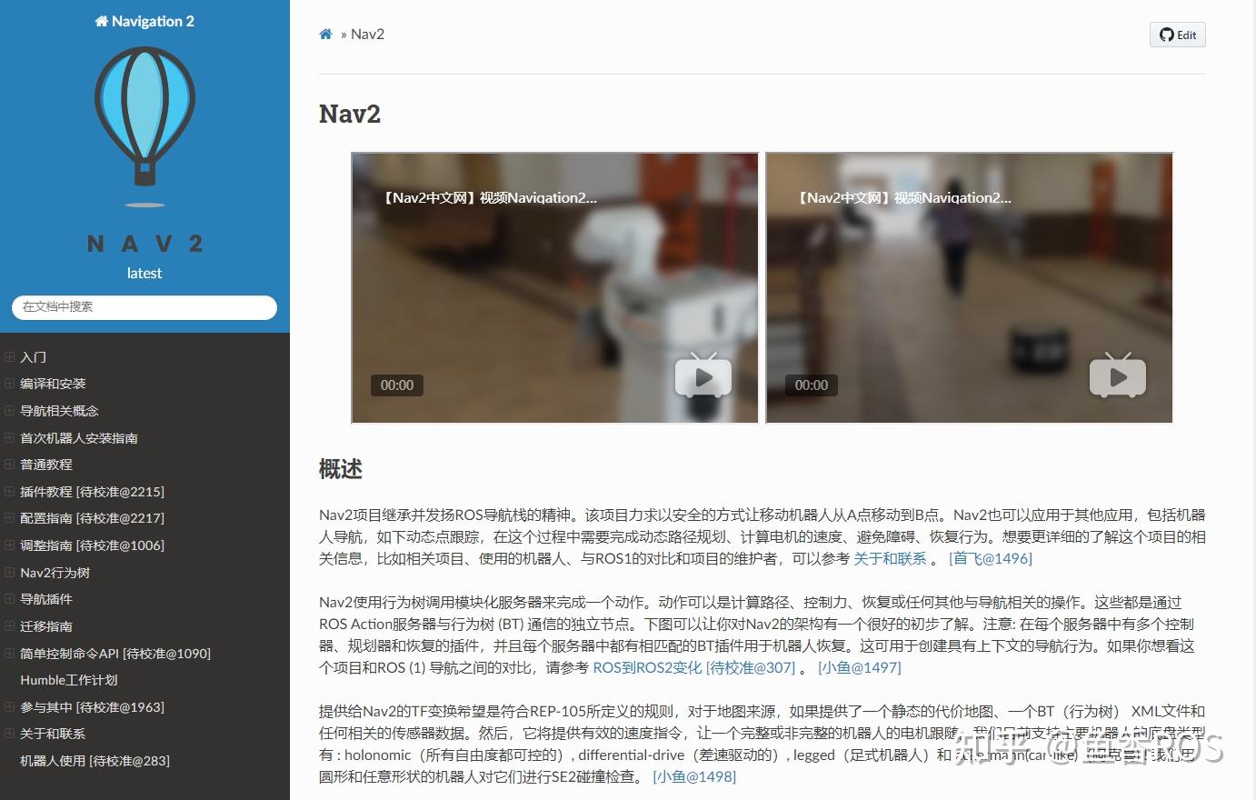This screenshot has height=800, width=1256.
Task: Click the GitHub icon on the Edit button
Action: [x=1165, y=35]
